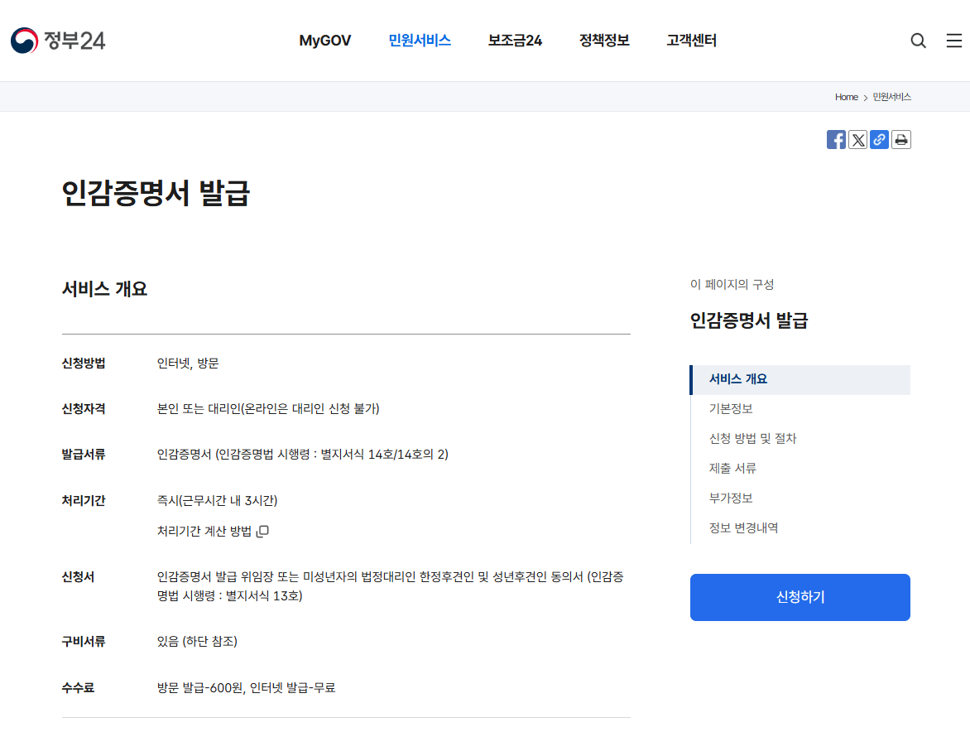
Task: Open the 정책정보 menu
Action: 603,40
